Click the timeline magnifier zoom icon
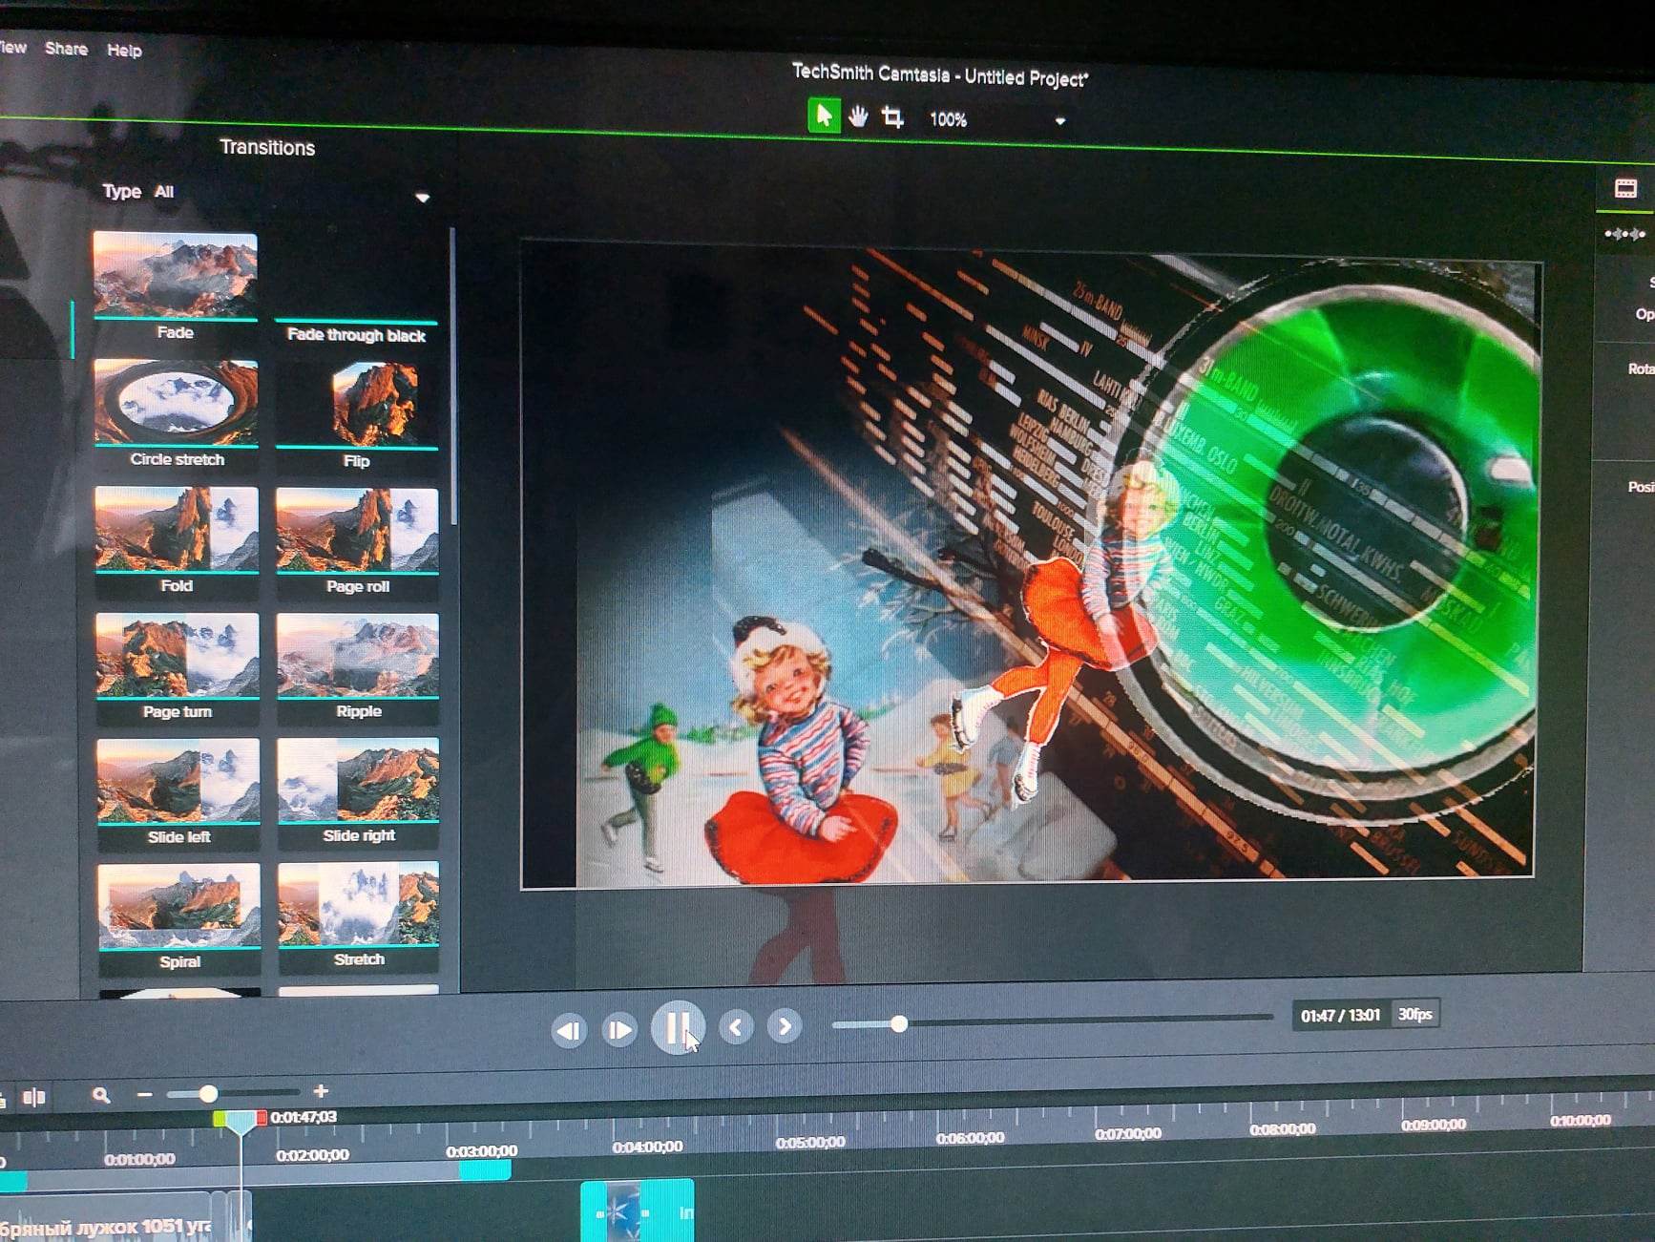The height and width of the screenshot is (1242, 1655). point(100,1095)
